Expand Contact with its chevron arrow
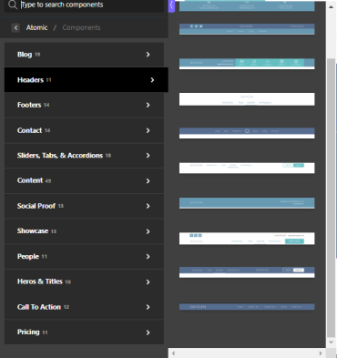This screenshot has width=337, height=358. click(148, 130)
